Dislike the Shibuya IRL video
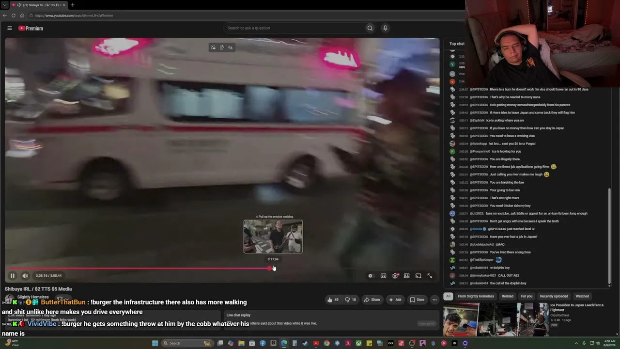This screenshot has height=349, width=620. [351, 300]
